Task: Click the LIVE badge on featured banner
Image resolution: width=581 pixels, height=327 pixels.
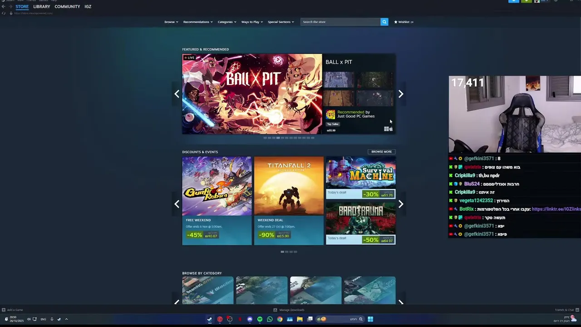Action: pyautogui.click(x=189, y=58)
